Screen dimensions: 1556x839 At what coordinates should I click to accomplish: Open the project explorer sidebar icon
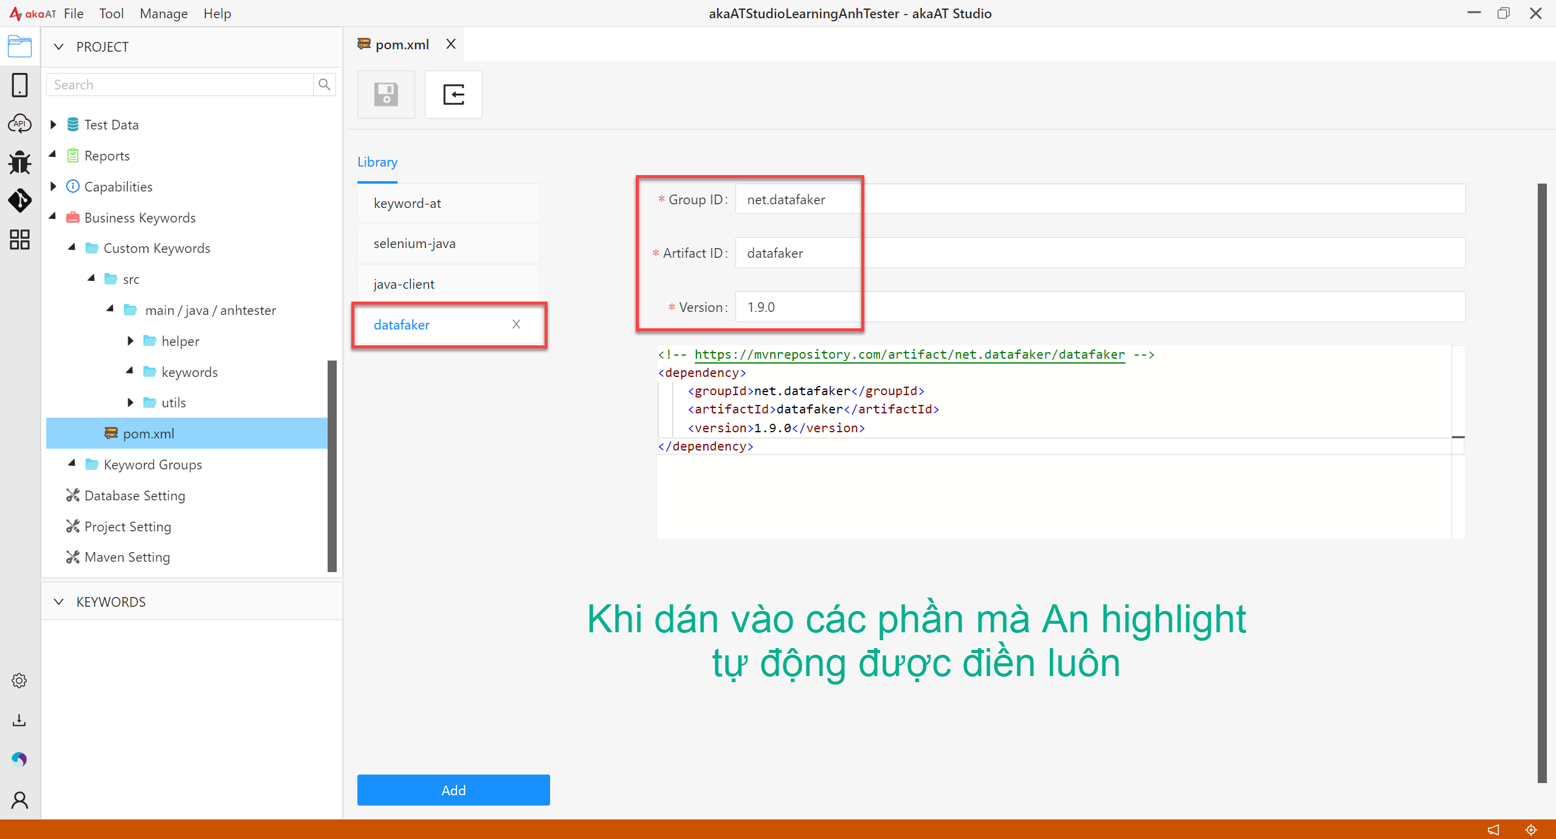tap(19, 46)
